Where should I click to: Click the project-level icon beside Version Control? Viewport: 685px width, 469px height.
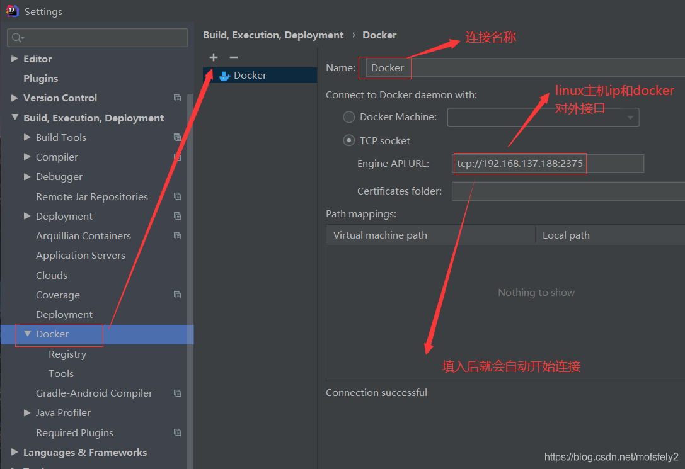click(x=177, y=98)
